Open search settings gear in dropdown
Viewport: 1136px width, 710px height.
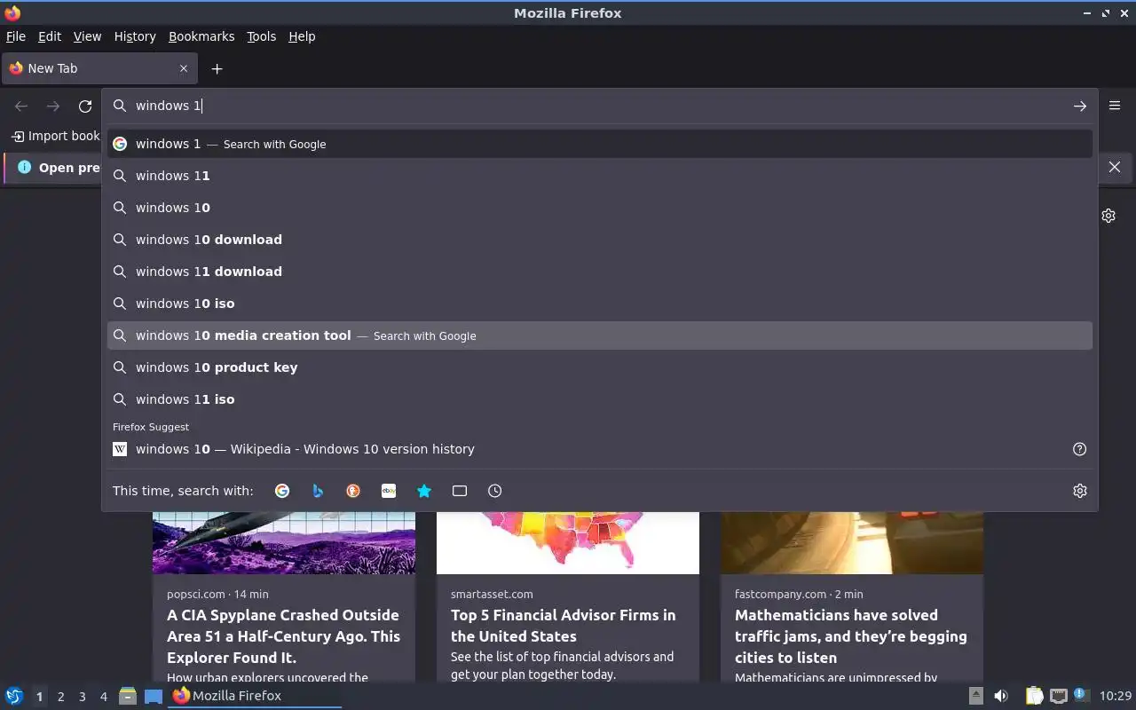tap(1080, 491)
